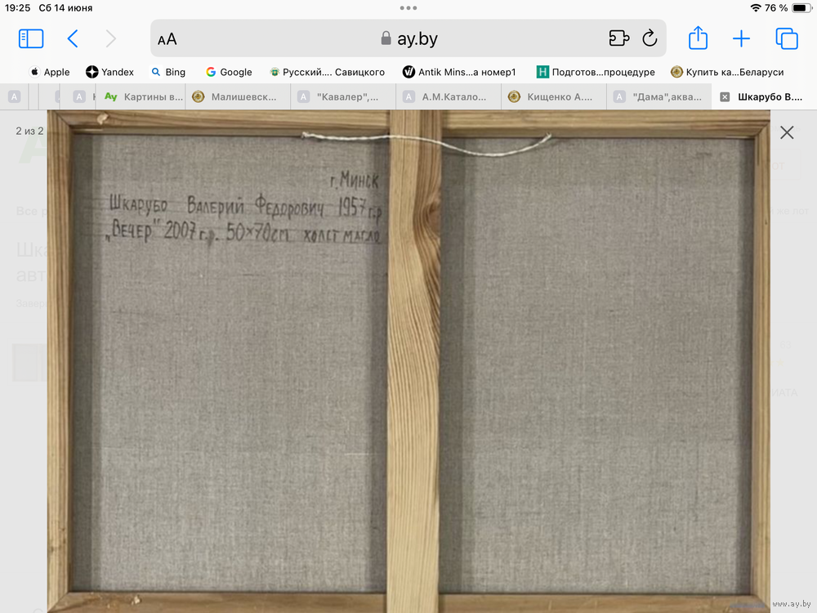Image resolution: width=817 pixels, height=613 pixels.
Task: Open the Bing bookmark
Action: point(168,72)
